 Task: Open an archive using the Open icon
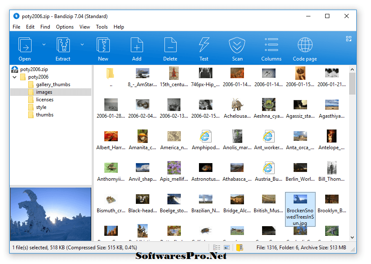tap(25, 46)
